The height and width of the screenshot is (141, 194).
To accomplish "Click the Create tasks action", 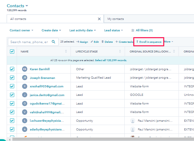I will pos(124,42).
